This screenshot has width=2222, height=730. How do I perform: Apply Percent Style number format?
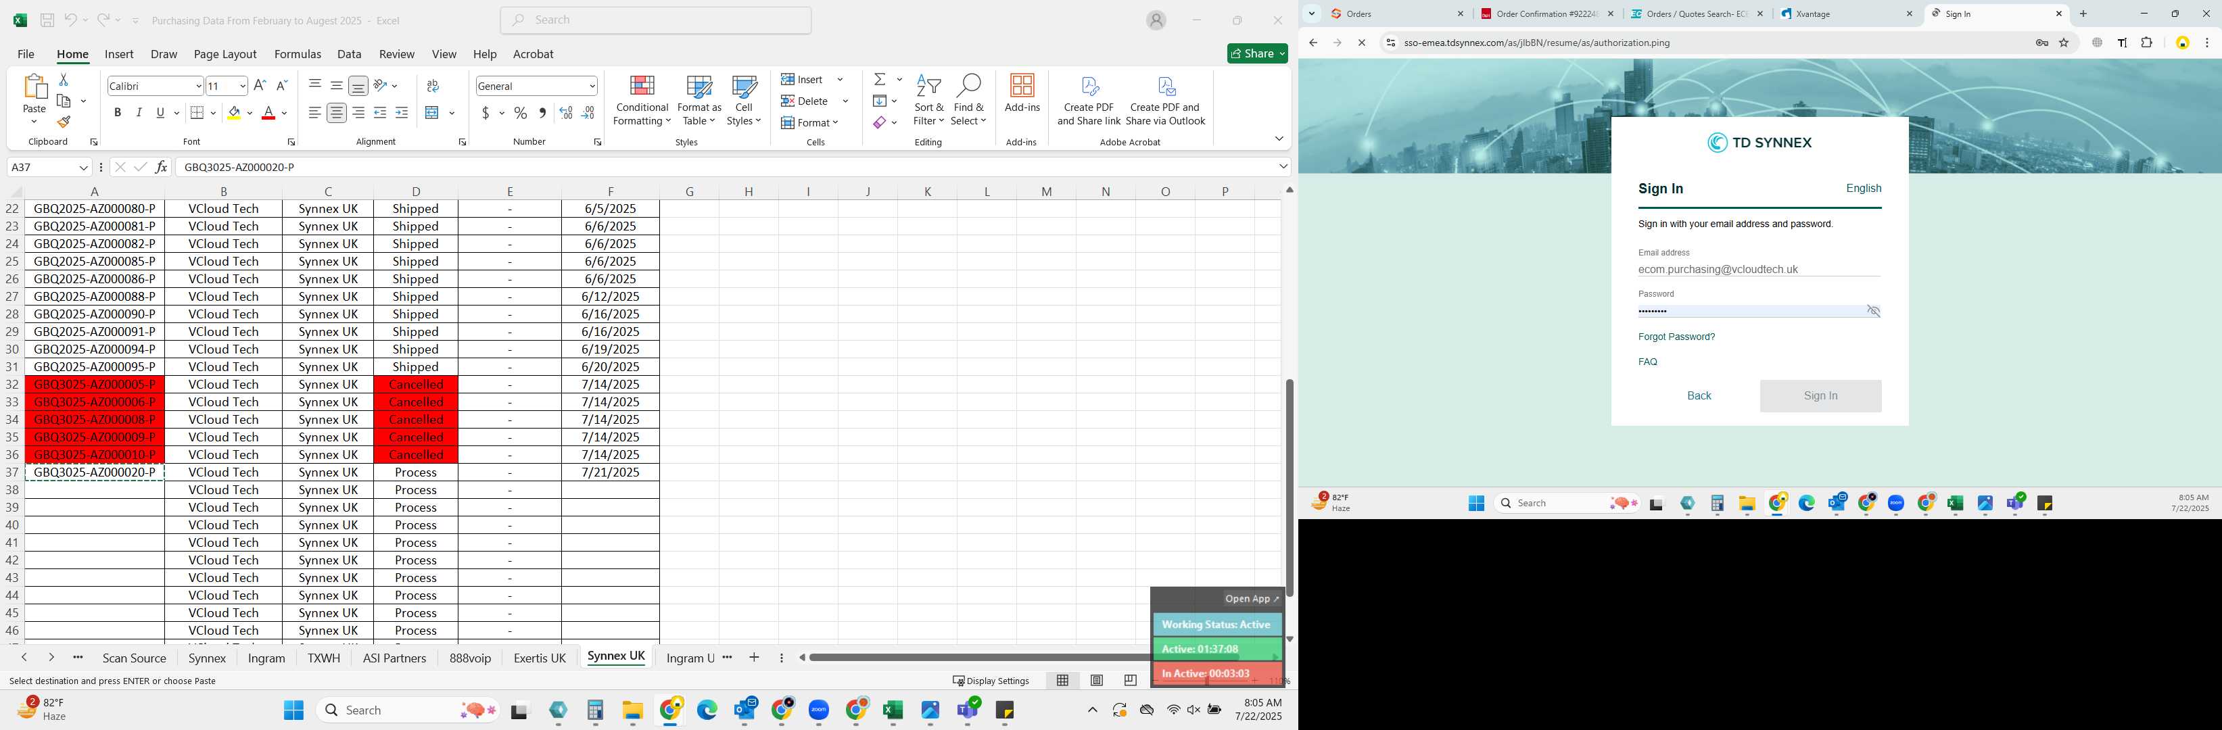(520, 113)
